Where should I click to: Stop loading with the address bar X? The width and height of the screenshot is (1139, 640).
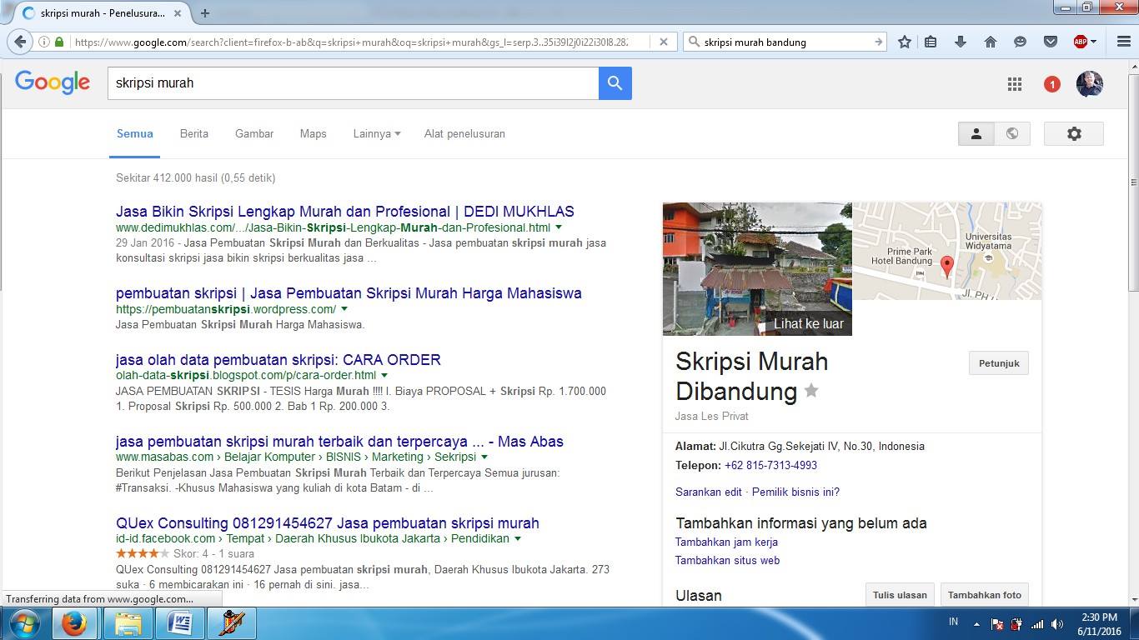[x=664, y=42]
